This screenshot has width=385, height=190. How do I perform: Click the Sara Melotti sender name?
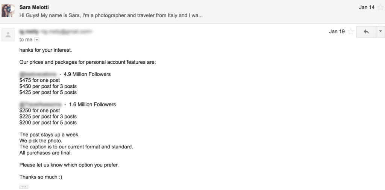point(34,7)
